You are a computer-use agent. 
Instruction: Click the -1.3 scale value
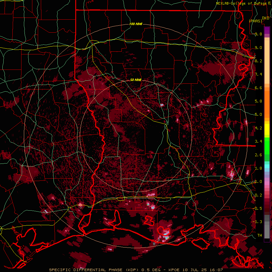[x=257, y=222]
